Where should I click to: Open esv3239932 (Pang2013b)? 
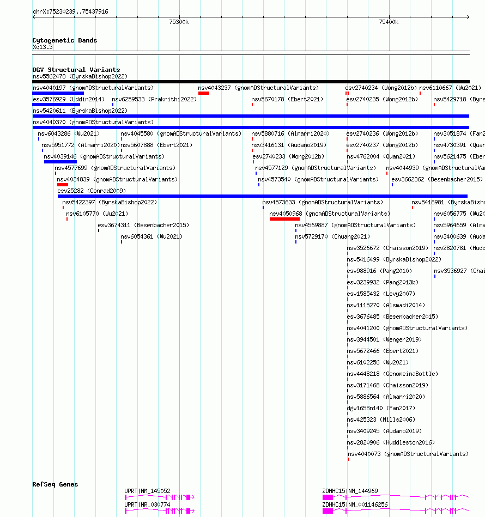(383, 282)
